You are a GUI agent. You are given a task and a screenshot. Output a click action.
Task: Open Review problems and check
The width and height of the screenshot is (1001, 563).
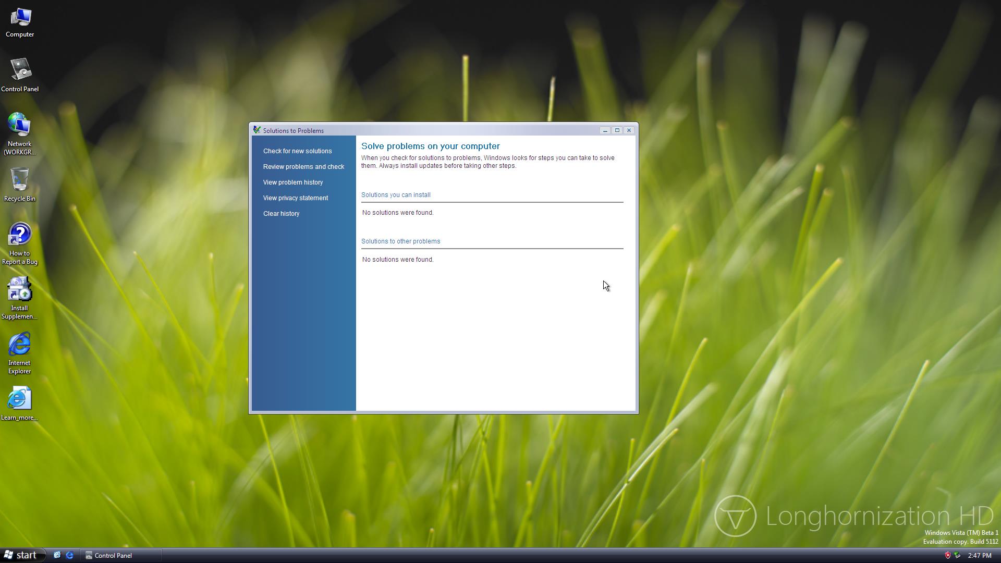coord(303,167)
